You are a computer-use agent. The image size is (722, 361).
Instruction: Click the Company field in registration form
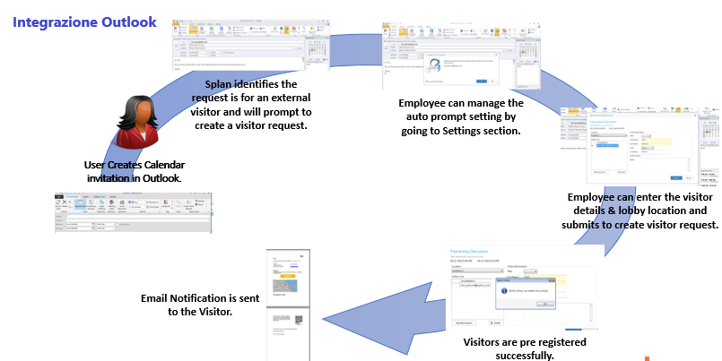coord(657,151)
